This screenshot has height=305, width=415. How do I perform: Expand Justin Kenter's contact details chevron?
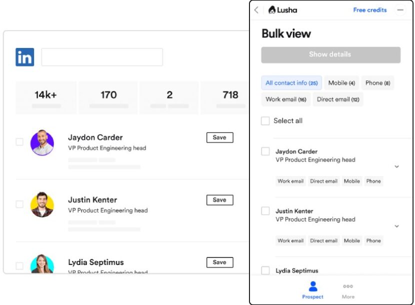(397, 226)
